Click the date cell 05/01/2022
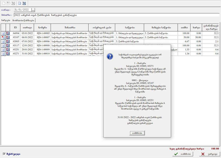Screen dimensions: 221x158 pos(27,33)
